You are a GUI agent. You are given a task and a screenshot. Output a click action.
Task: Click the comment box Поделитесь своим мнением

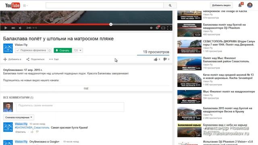(70, 107)
